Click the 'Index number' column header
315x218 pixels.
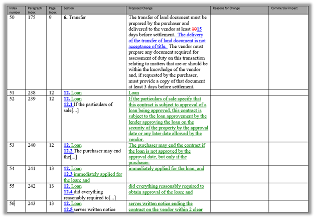pos(16,10)
